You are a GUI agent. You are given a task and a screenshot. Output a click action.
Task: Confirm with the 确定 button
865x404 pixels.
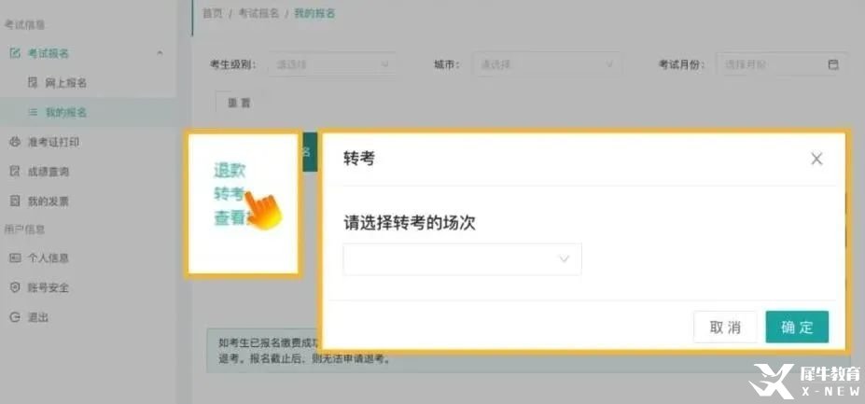(x=797, y=327)
